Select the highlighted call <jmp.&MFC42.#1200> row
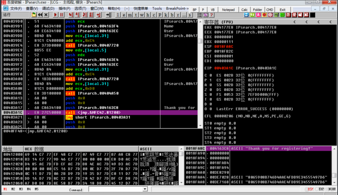Viewport: 338px width, 195px height. tap(100, 113)
